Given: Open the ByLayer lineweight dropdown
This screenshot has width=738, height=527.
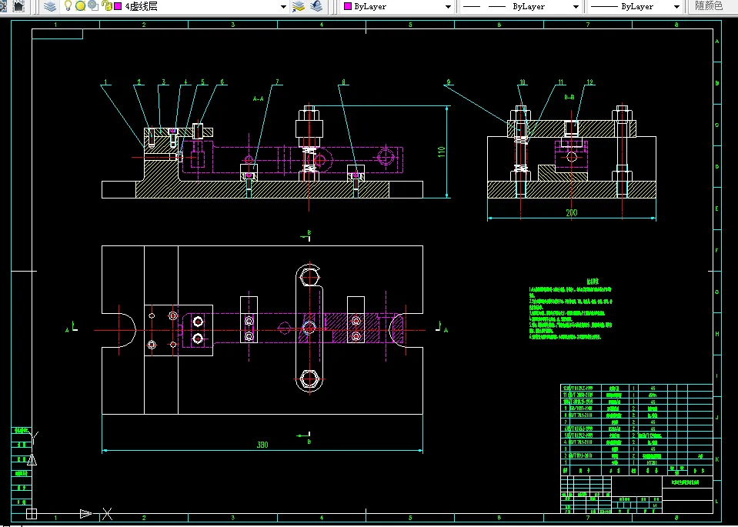Looking at the screenshot, I should pyautogui.click(x=676, y=7).
